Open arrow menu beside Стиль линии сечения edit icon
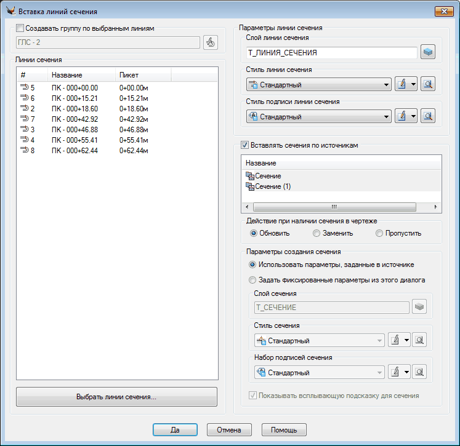The height and width of the screenshot is (446, 460). coord(413,84)
